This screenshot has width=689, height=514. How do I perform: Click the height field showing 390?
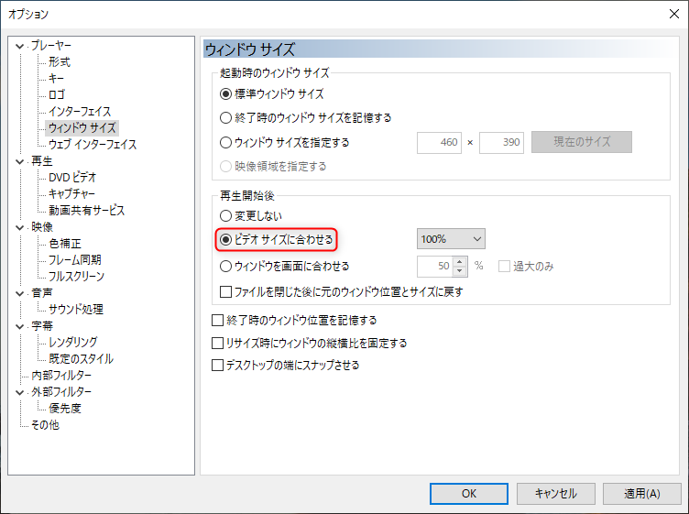point(501,142)
